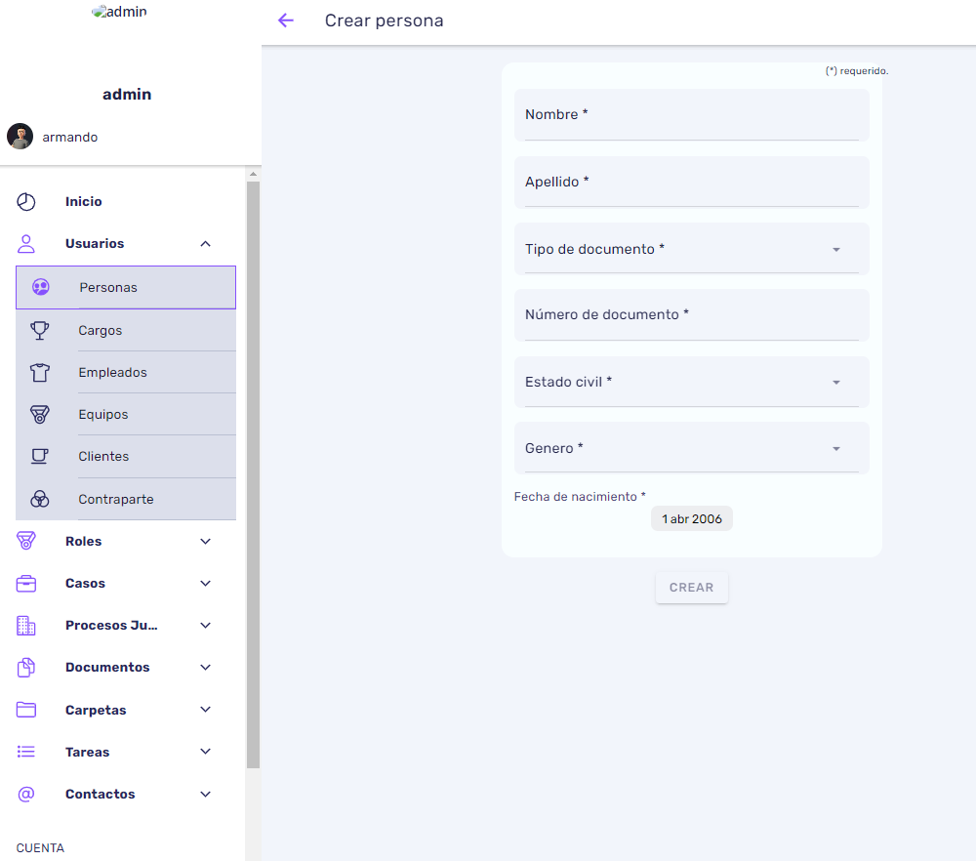Expand the Casos section chevron

tap(205, 584)
